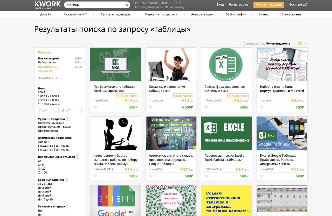Filter by price 10 000 ₽ и выше
Image resolution: width=332 pixels, height=216 pixels.
(x=49, y=104)
